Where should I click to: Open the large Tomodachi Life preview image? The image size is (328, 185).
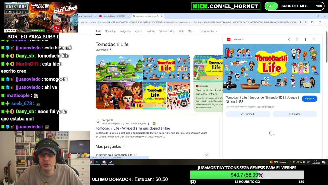point(271,68)
